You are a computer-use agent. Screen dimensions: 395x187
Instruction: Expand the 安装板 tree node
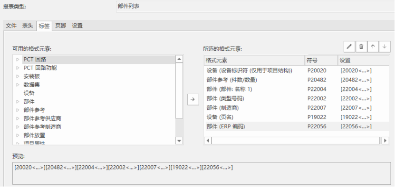pos(18,76)
